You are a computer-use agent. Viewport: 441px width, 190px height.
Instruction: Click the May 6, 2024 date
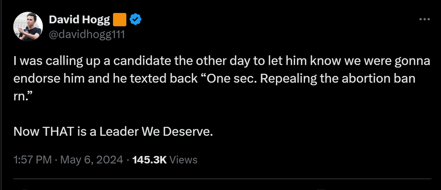92,159
